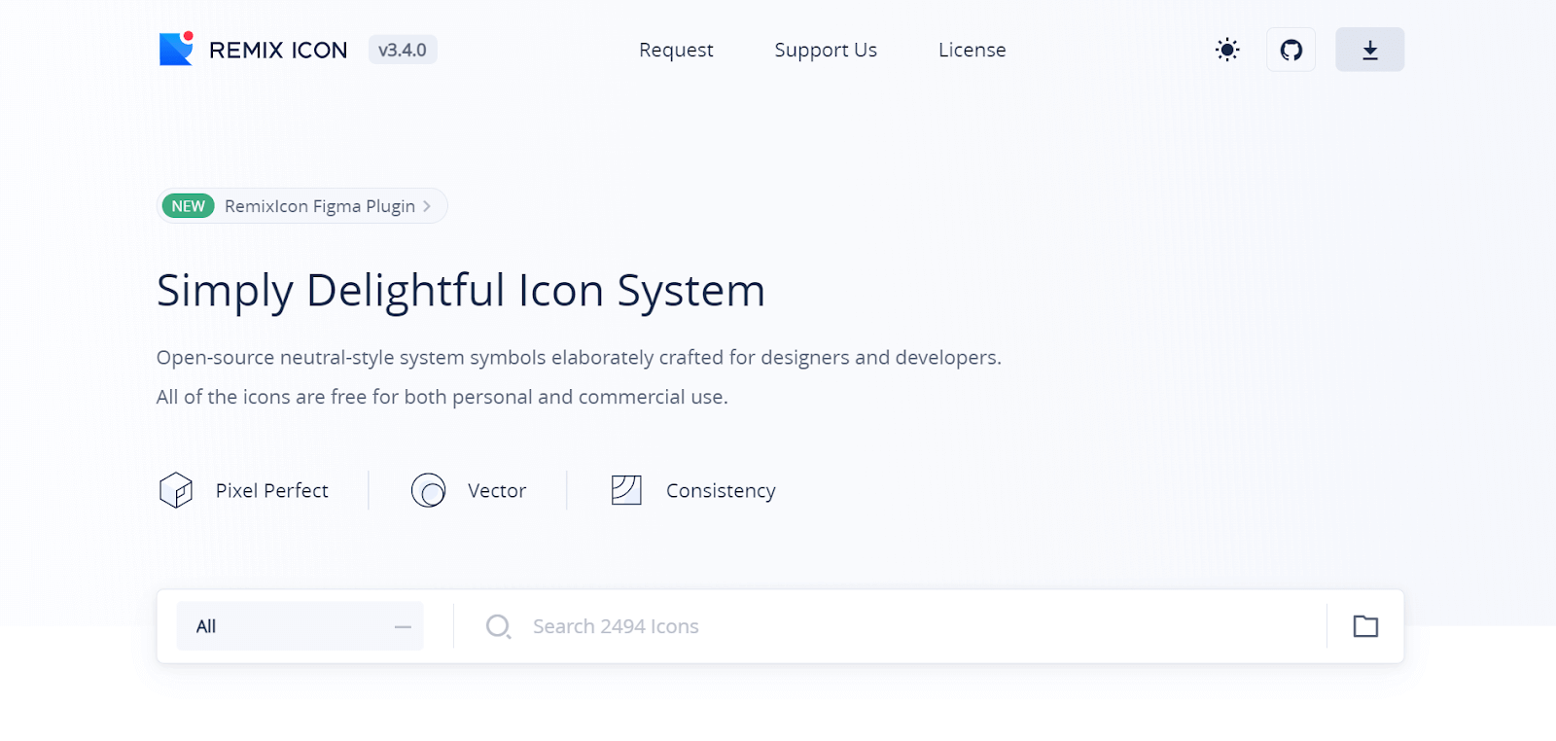Go to Support Us

[826, 50]
